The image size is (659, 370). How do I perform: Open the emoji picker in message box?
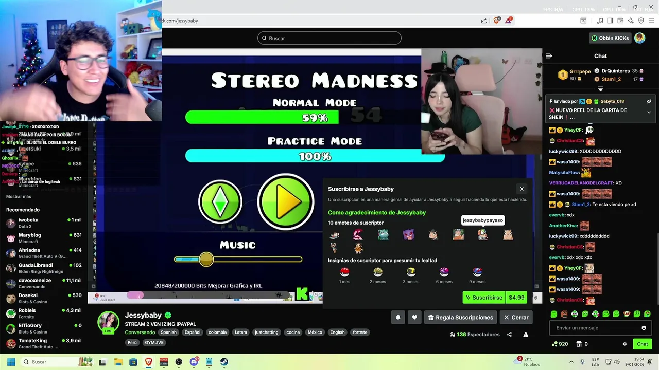(x=644, y=328)
